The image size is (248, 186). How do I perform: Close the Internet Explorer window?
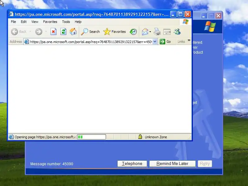[x=188, y=14]
